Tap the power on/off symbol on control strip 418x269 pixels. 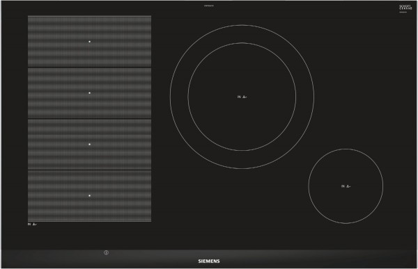pyautogui.click(x=106, y=252)
